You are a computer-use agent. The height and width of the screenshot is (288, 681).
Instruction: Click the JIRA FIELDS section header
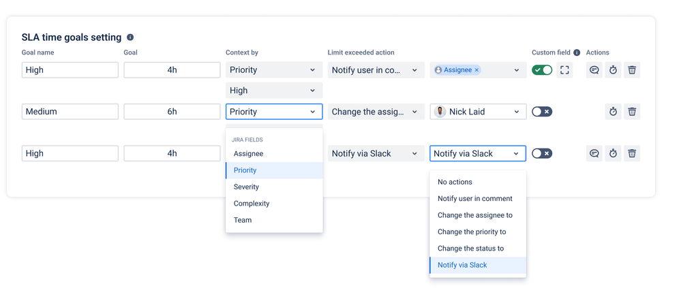(x=247, y=140)
